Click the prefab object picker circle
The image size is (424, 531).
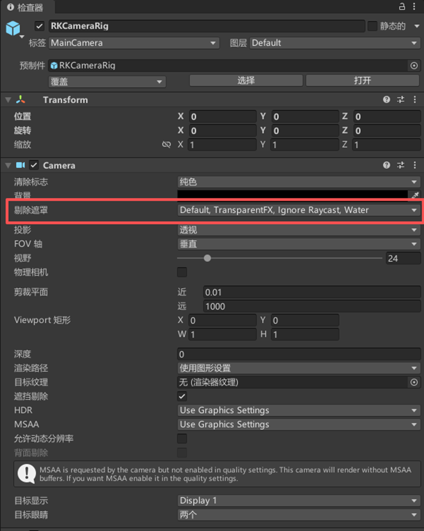(x=414, y=66)
